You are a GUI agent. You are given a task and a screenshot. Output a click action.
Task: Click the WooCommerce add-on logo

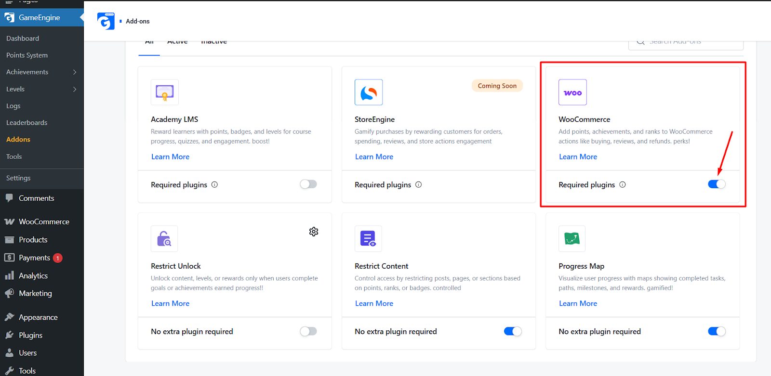coord(572,92)
